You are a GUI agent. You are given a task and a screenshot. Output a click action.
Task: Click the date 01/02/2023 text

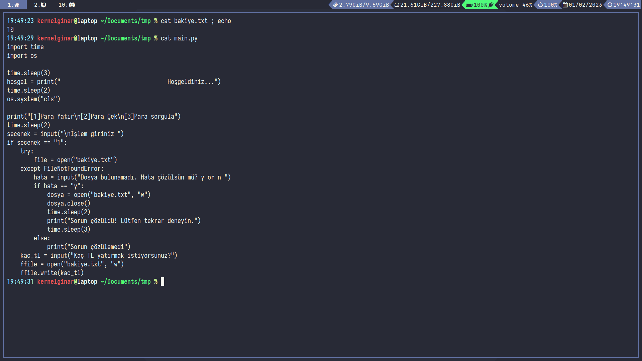(x=585, y=5)
